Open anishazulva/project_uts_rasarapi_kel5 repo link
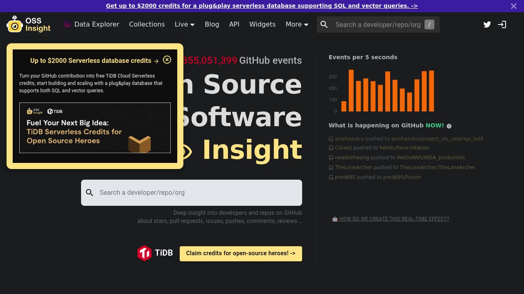This screenshot has width=524, height=294. pyautogui.click(x=437, y=139)
